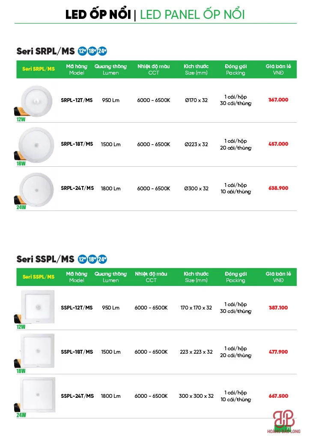Click the Seri SSPL/MS section heading
The image size is (310, 439).
(45, 259)
